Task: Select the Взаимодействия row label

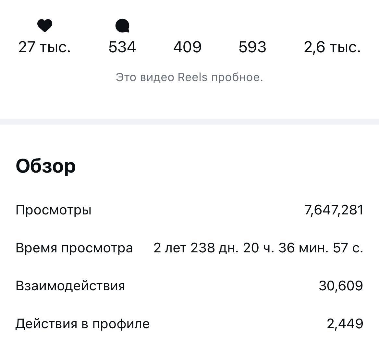Action: pyautogui.click(x=70, y=286)
